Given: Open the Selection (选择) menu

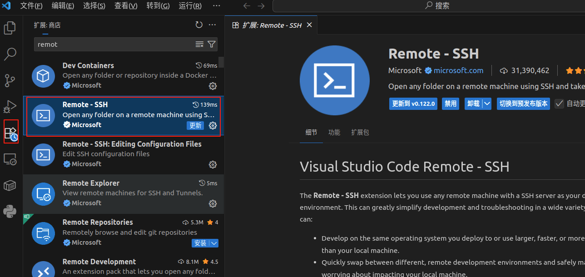Looking at the screenshot, I should pos(94,5).
